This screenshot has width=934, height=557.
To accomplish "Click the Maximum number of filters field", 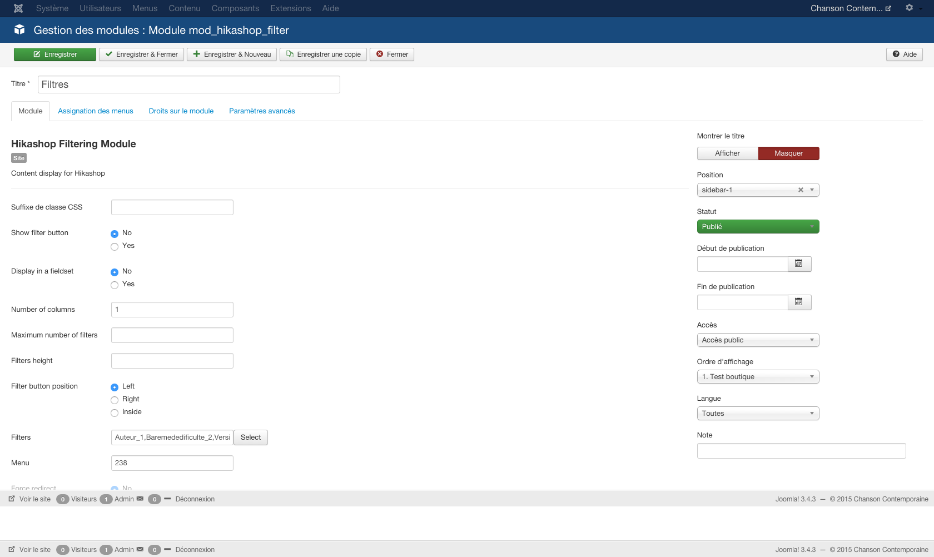I will [172, 335].
